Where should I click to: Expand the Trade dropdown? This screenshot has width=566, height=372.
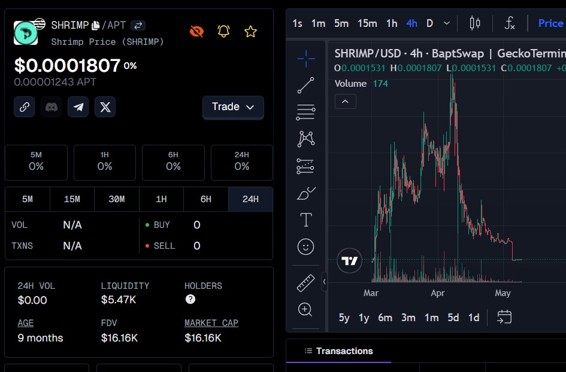pyautogui.click(x=233, y=107)
